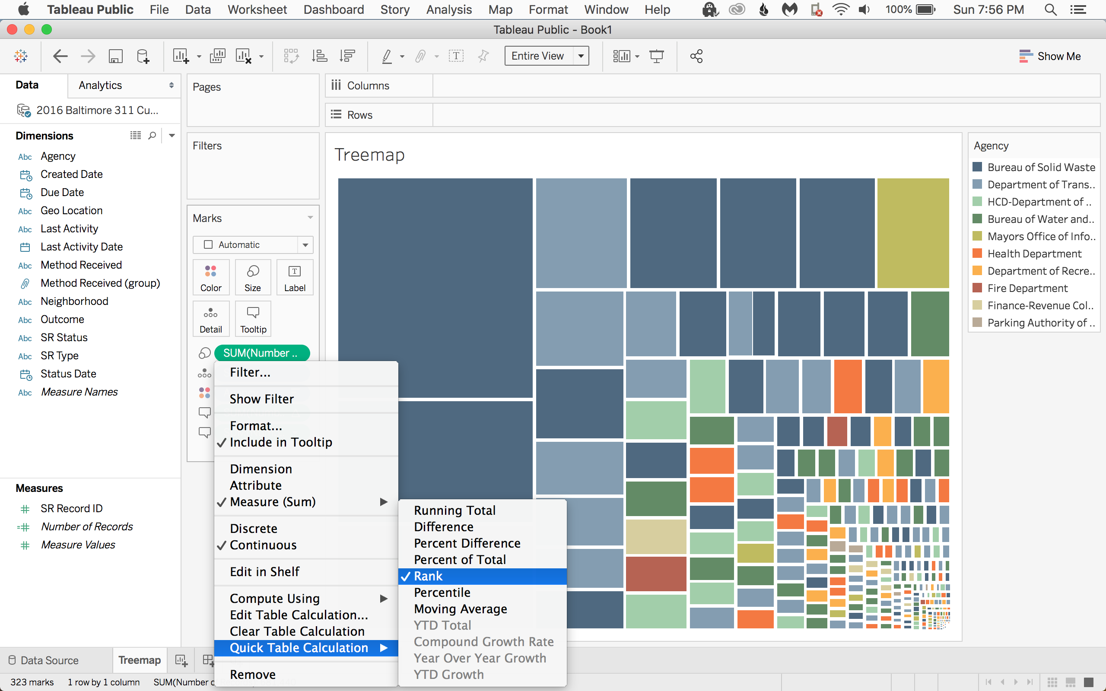1106x691 pixels.
Task: Create a new worksheet toolbar icon
Action: (x=181, y=56)
